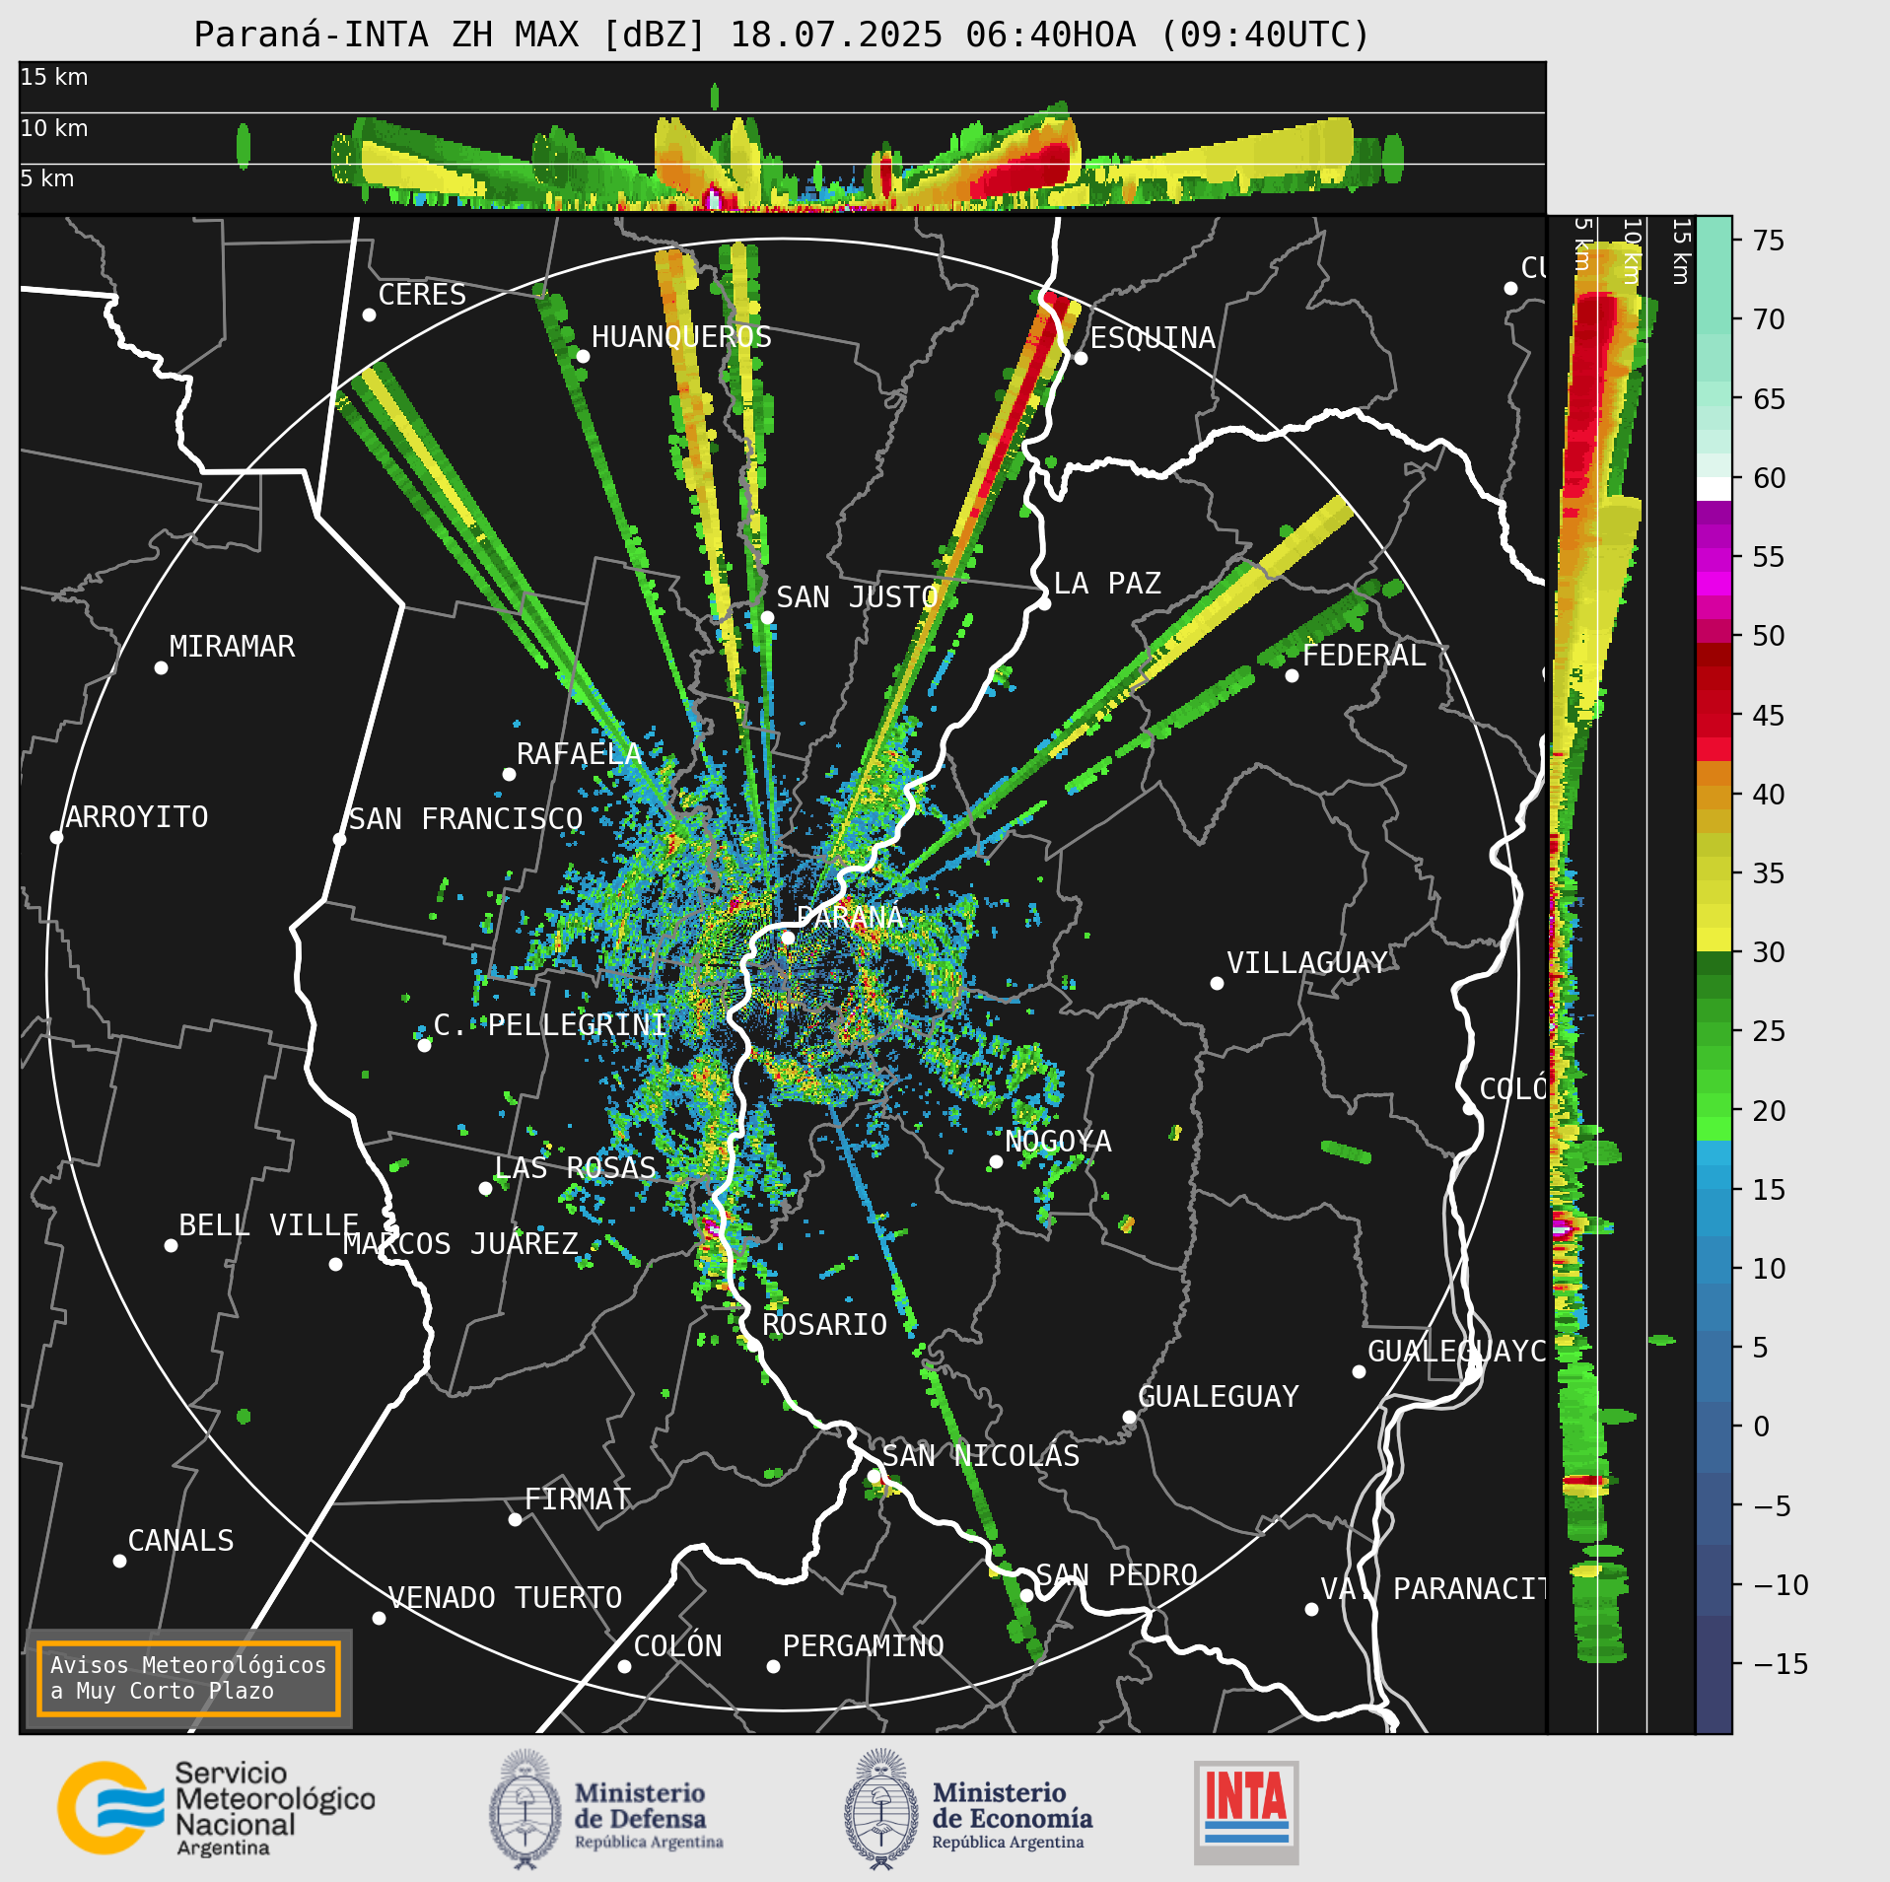Pick the white 60 dBZ color band
The width and height of the screenshot is (1890, 1882).
[x=1714, y=489]
